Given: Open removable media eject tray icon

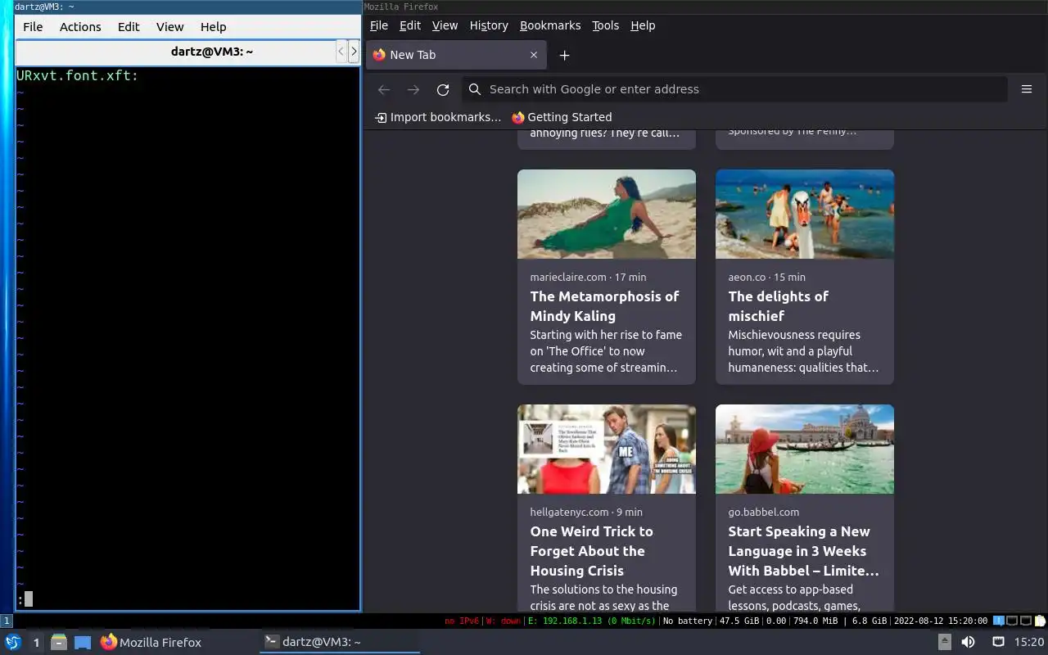Looking at the screenshot, I should [944, 642].
